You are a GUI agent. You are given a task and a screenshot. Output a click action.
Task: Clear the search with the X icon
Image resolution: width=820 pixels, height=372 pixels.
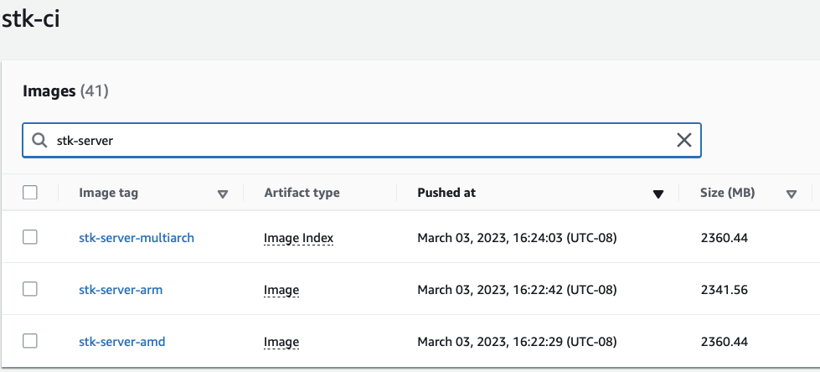pyautogui.click(x=684, y=140)
